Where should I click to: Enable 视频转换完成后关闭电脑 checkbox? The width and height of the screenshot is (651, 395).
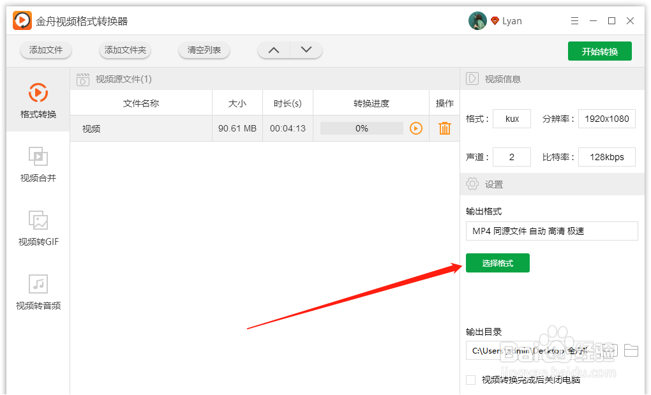[471, 380]
